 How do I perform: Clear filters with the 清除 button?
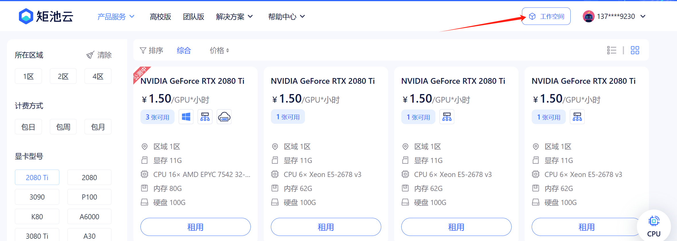(99, 55)
